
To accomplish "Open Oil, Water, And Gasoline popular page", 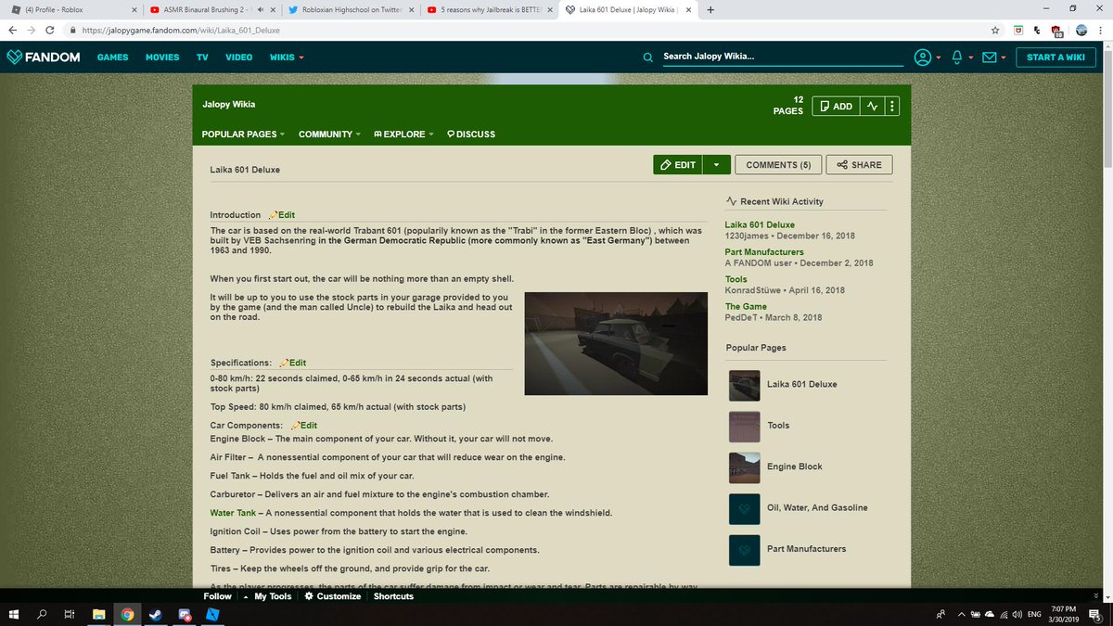I will click(x=817, y=508).
